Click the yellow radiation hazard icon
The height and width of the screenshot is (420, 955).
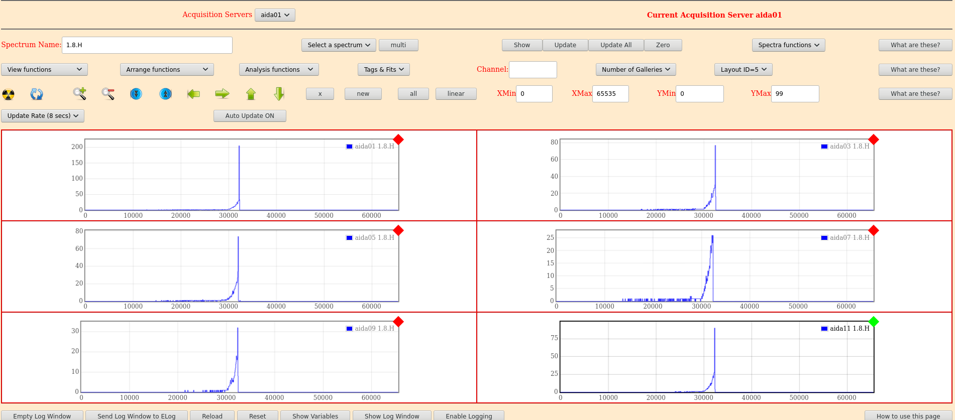click(x=9, y=94)
